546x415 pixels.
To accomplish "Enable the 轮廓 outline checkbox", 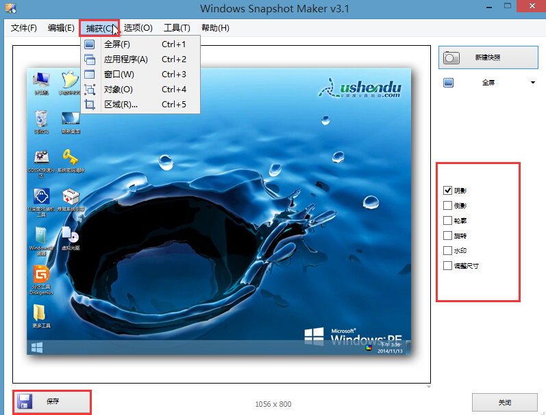I will click(x=447, y=220).
